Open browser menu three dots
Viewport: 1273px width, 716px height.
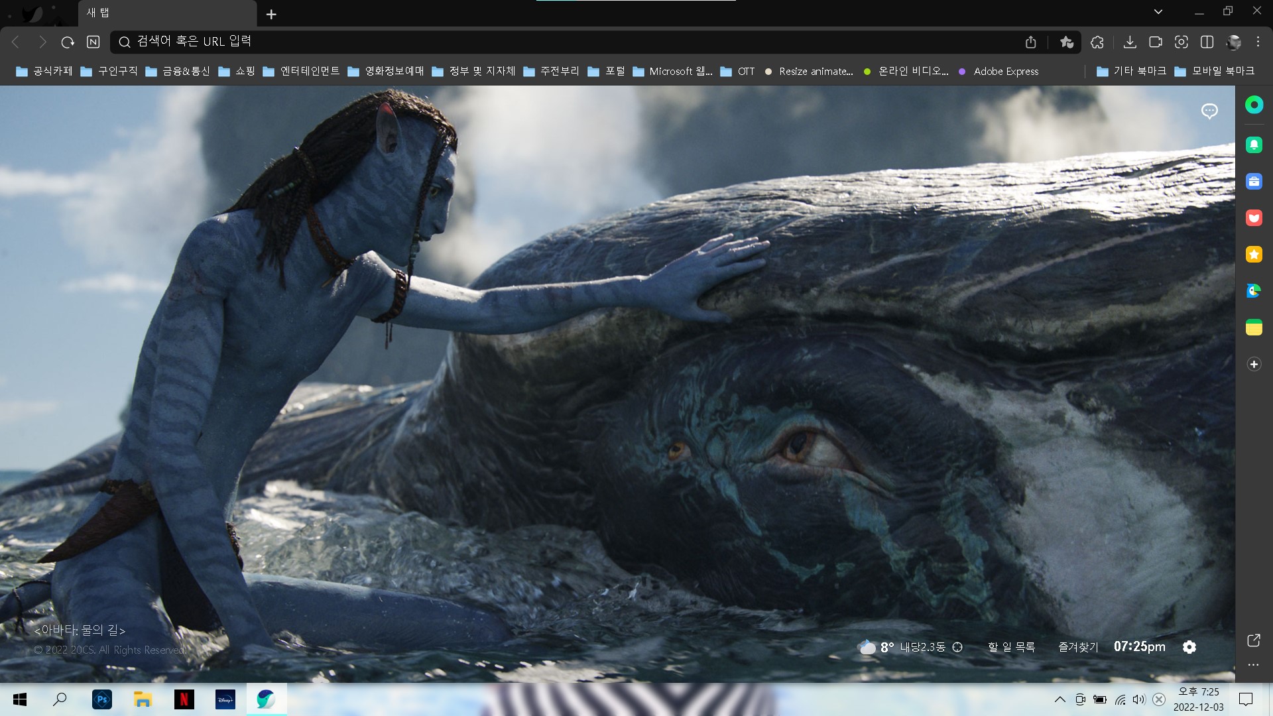pyautogui.click(x=1258, y=42)
